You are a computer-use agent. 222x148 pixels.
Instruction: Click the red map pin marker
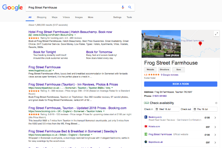200,44
